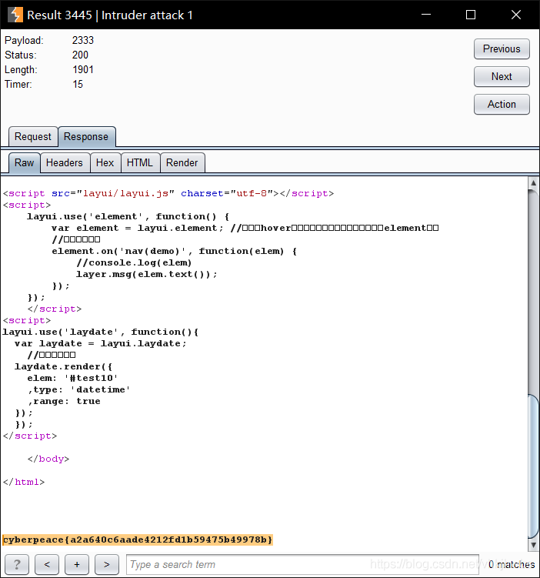Click the Previous result button

(x=502, y=48)
